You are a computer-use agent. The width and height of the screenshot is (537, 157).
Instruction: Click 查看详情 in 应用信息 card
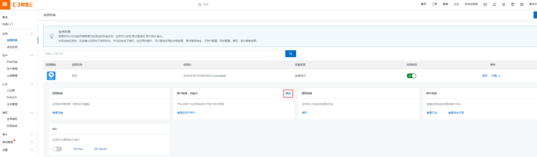58,113
